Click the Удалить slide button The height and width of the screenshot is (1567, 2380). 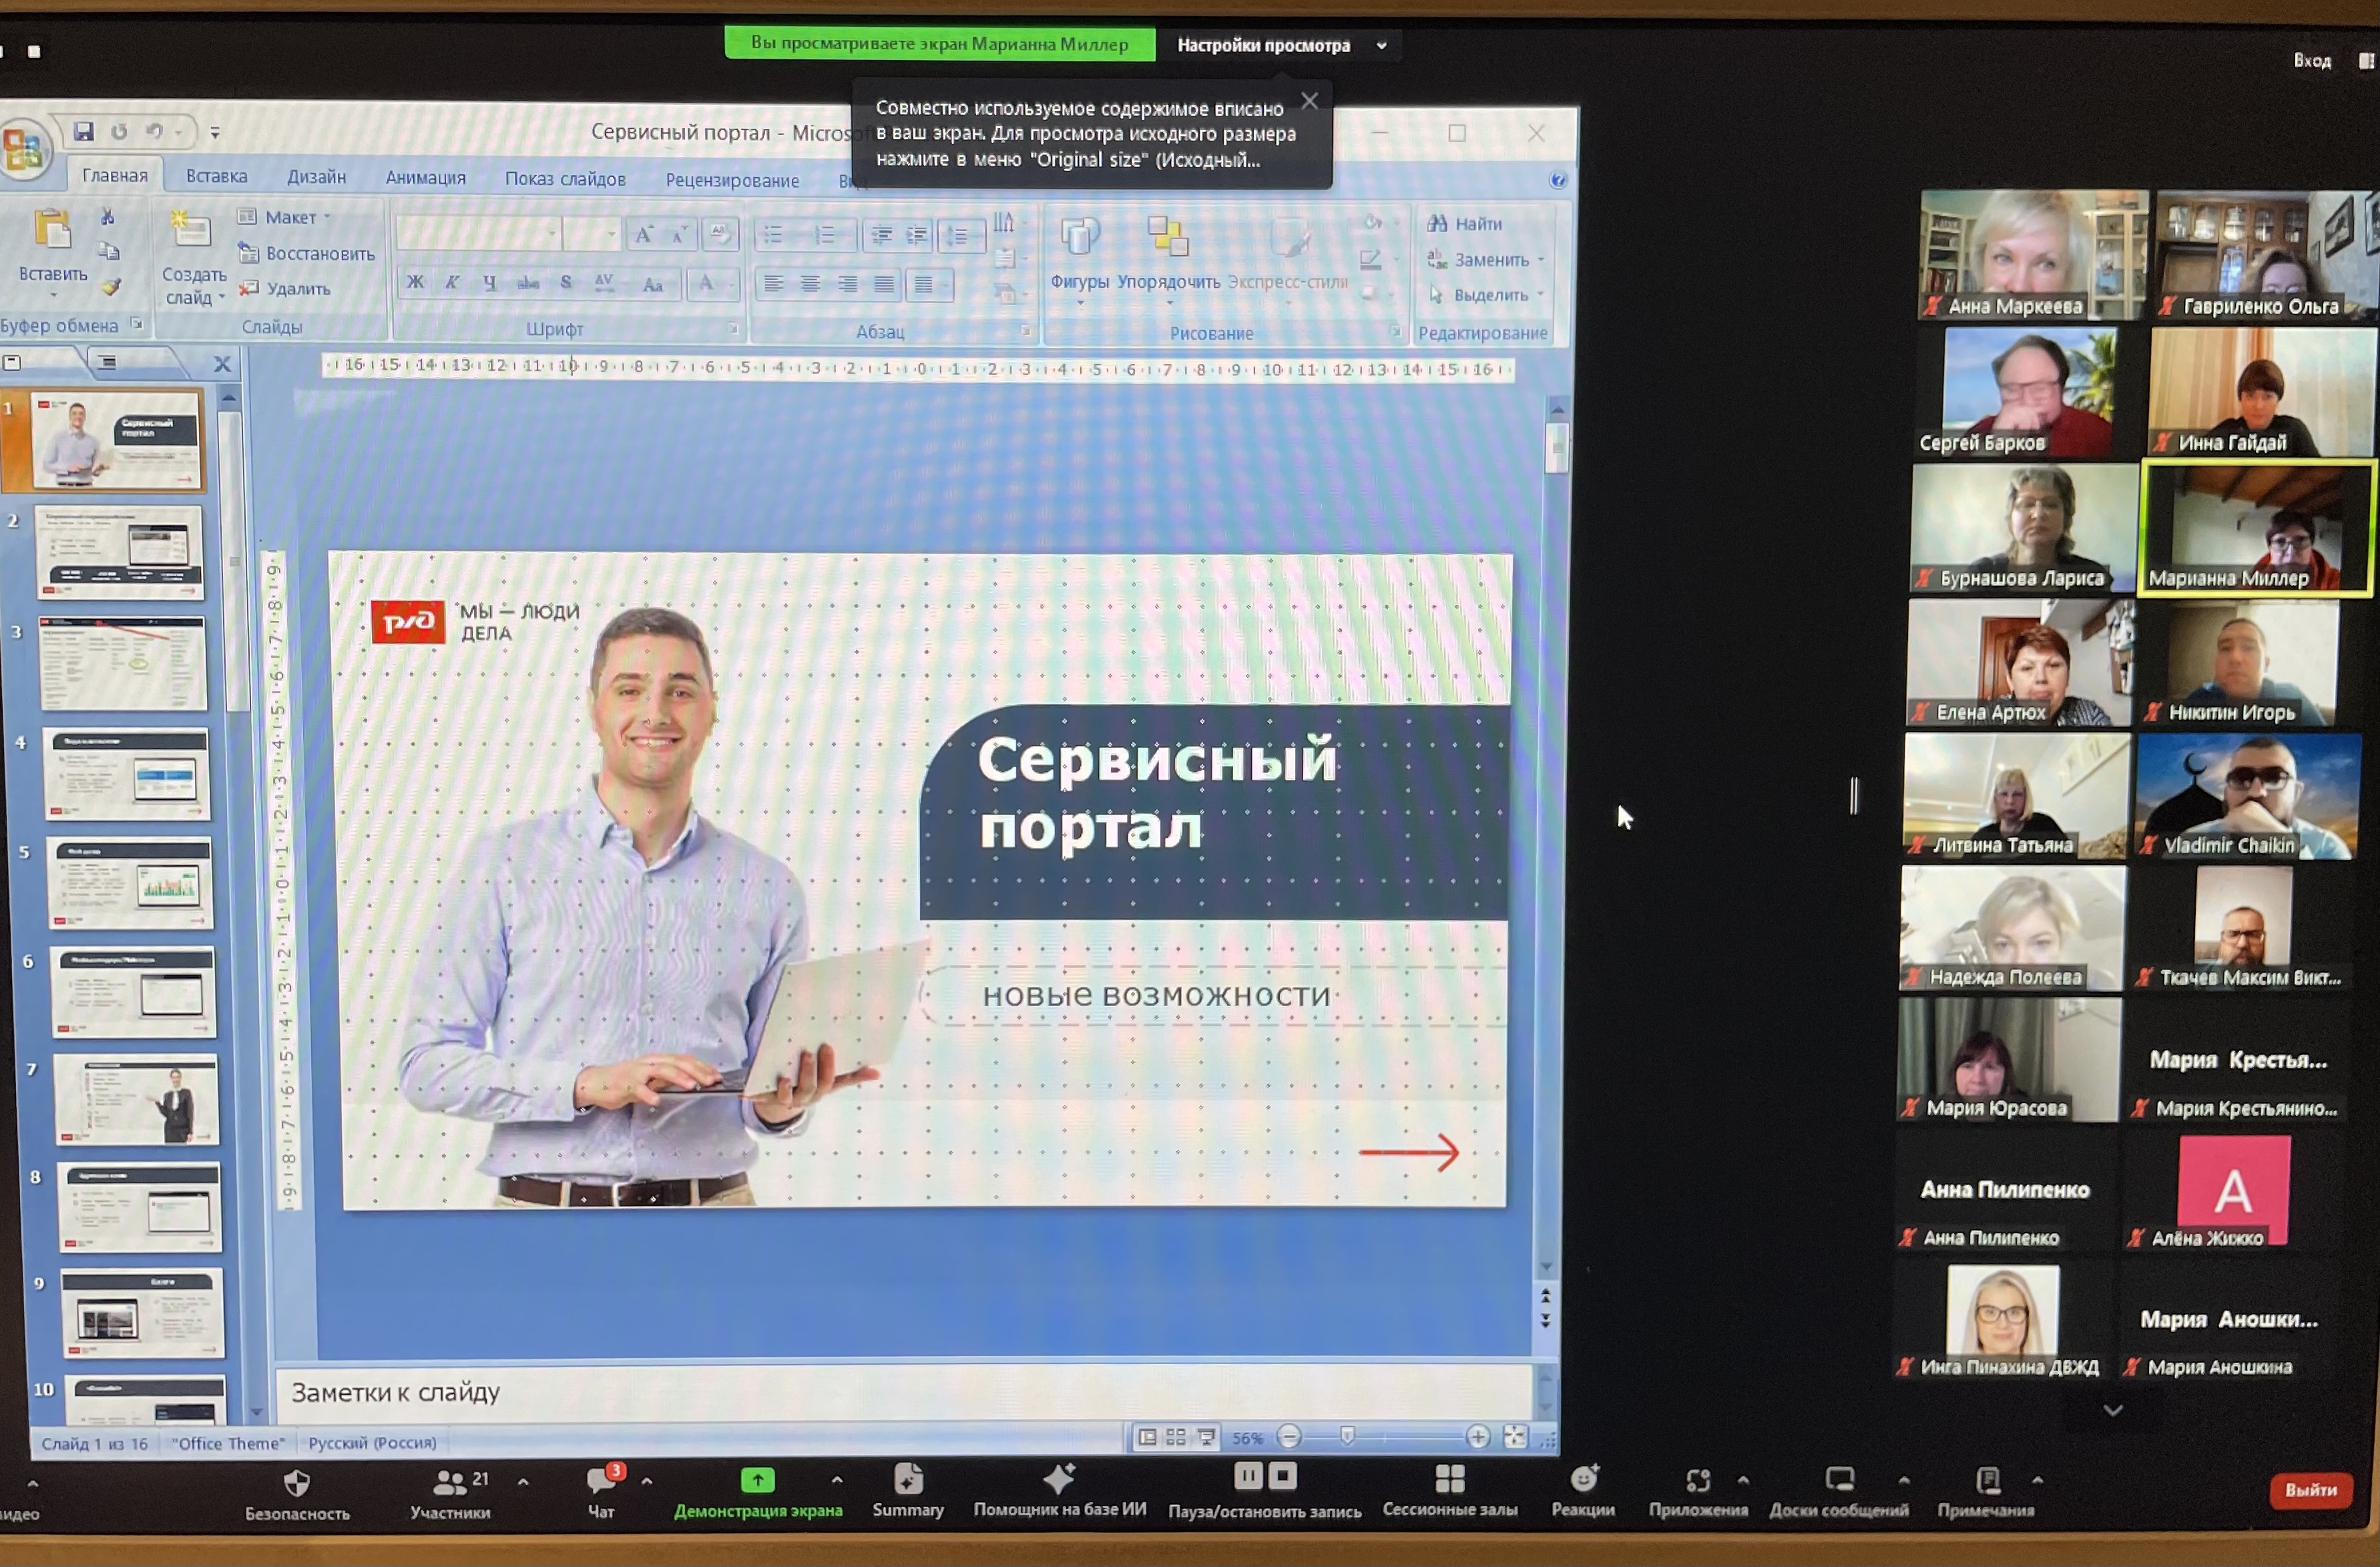[285, 288]
